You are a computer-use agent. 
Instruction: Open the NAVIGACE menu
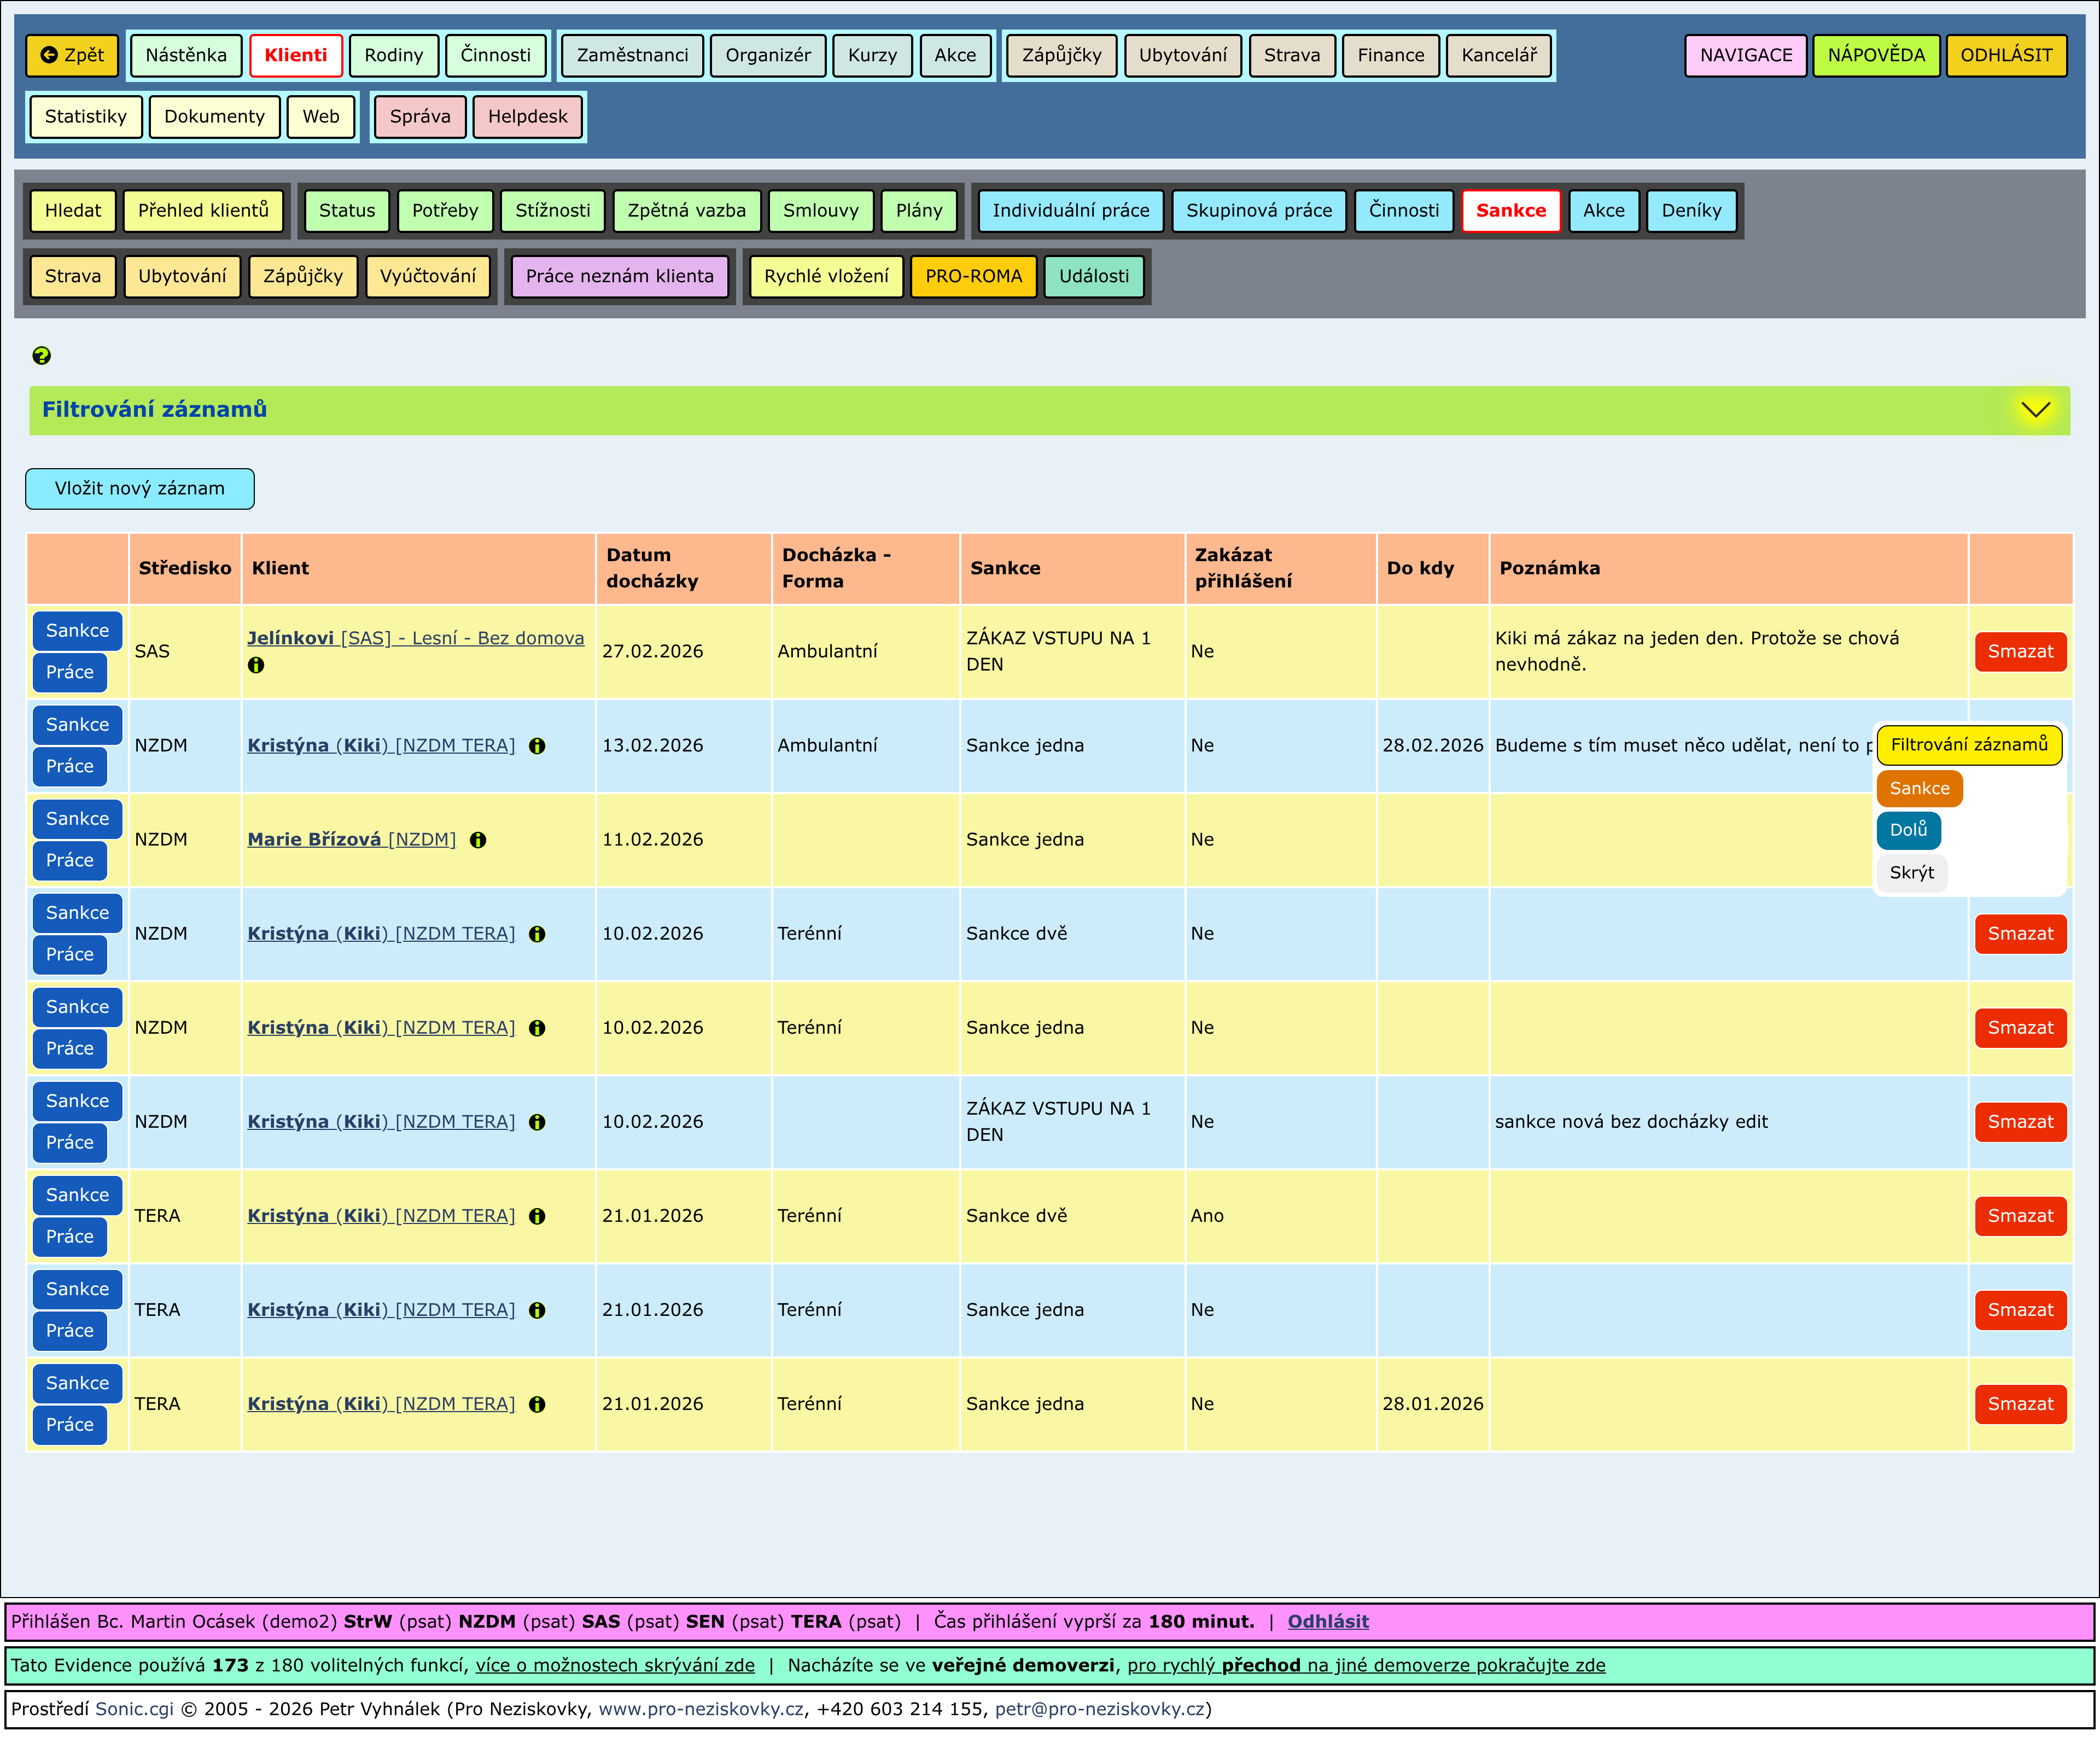pos(1745,55)
